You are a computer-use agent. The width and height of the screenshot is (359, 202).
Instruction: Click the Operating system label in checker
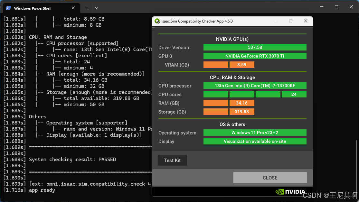(x=177, y=133)
